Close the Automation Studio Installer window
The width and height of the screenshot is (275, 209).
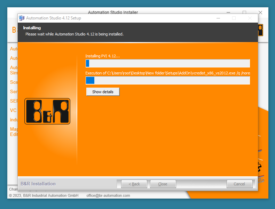click(x=260, y=13)
